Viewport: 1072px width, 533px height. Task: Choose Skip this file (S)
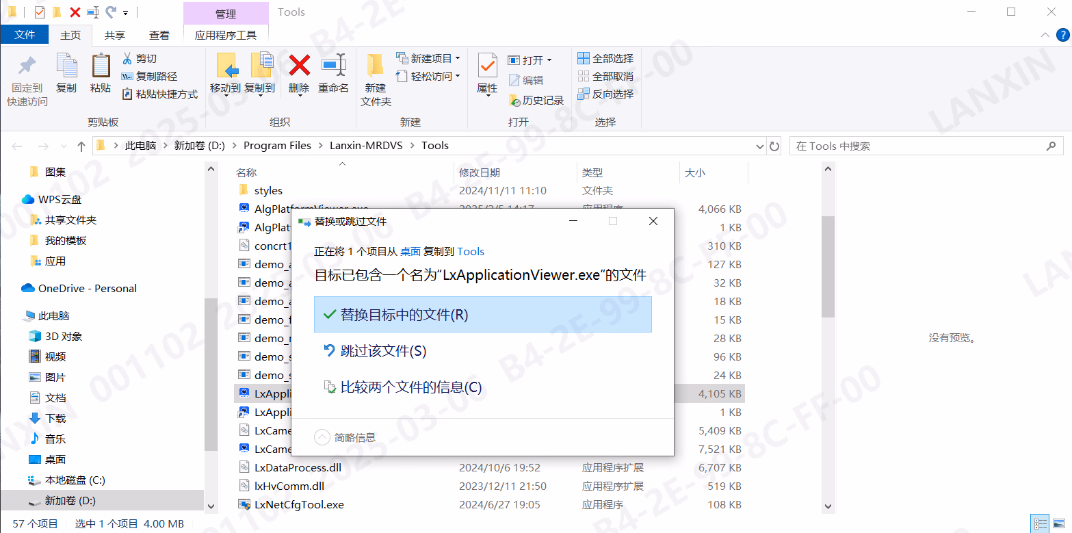[x=482, y=351]
